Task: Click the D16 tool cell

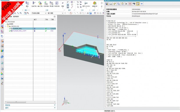Action: [x=52, y=31]
